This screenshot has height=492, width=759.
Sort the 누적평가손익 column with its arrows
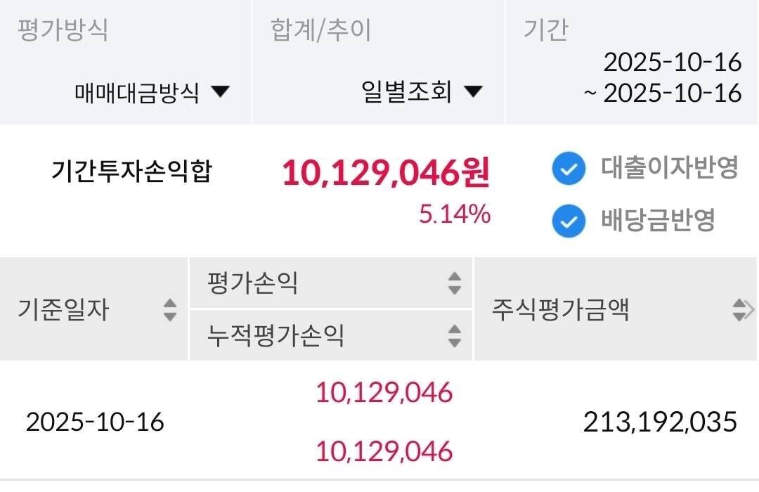tap(455, 337)
